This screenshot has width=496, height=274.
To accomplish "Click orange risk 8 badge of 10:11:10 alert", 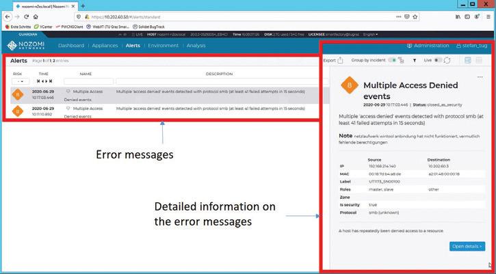I will [x=17, y=111].
